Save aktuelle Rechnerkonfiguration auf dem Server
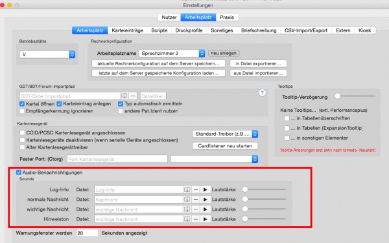Image resolution: width=389 pixels, height=243 pixels. [x=159, y=63]
